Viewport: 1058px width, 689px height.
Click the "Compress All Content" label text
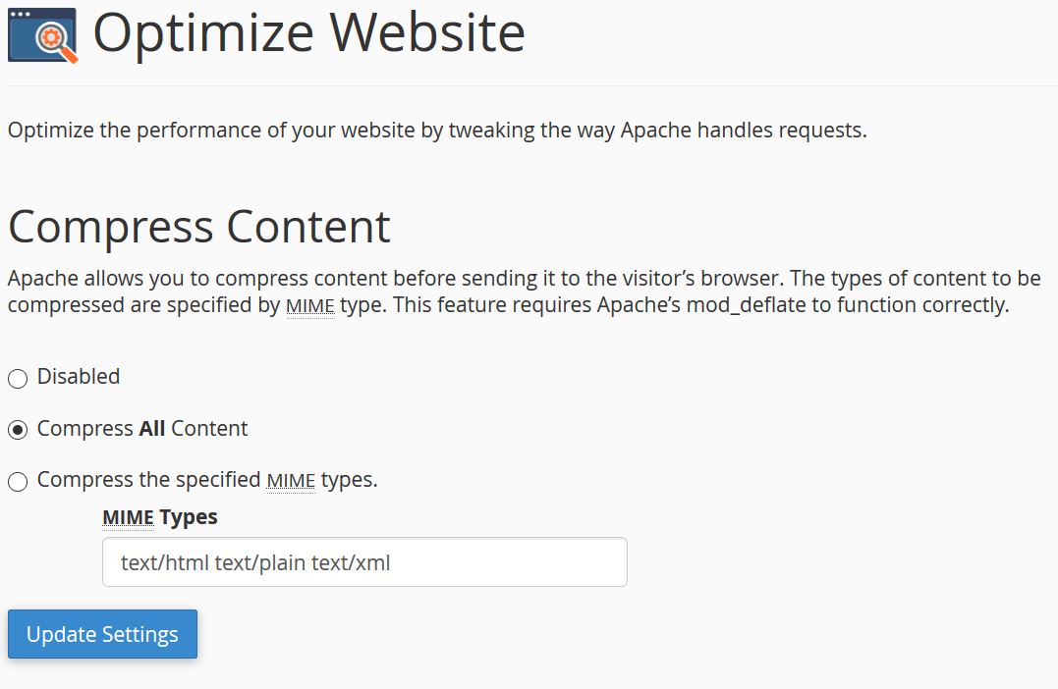142,429
